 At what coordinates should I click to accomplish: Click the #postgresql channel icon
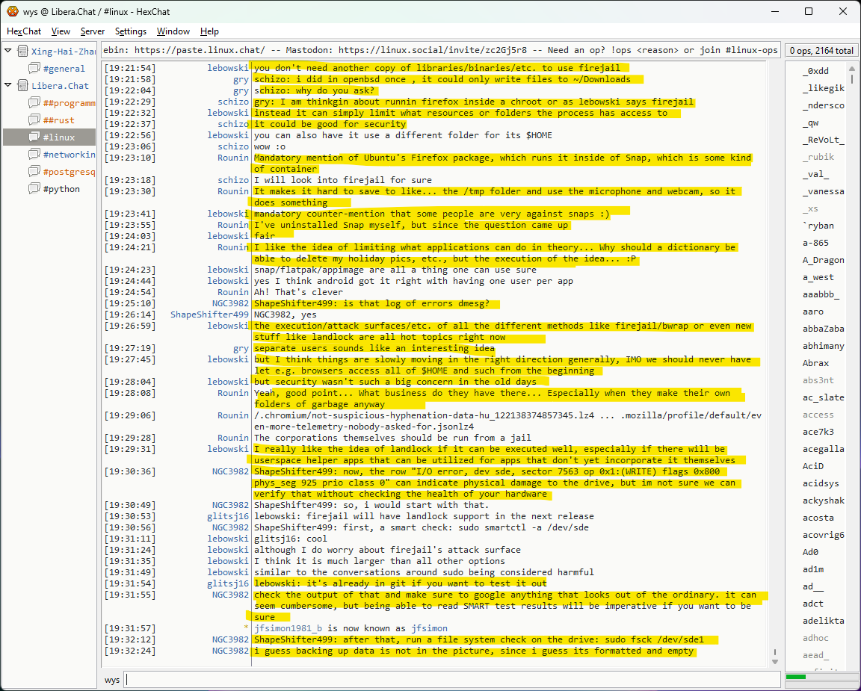[34, 172]
